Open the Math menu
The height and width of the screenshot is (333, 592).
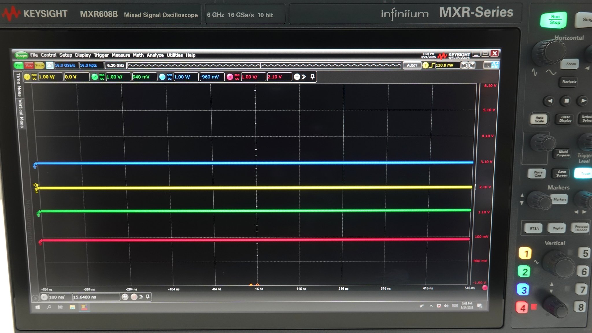pyautogui.click(x=138, y=55)
